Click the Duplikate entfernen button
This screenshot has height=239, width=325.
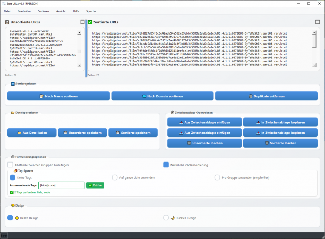267,96
